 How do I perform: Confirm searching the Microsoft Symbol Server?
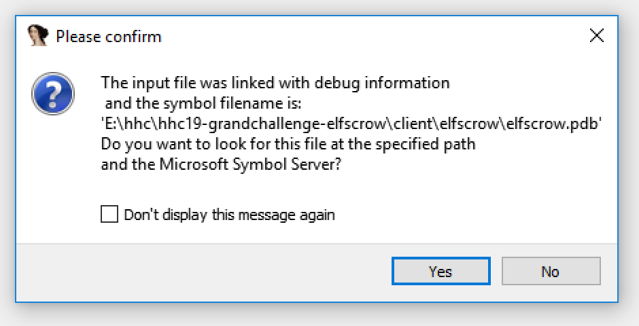441,271
